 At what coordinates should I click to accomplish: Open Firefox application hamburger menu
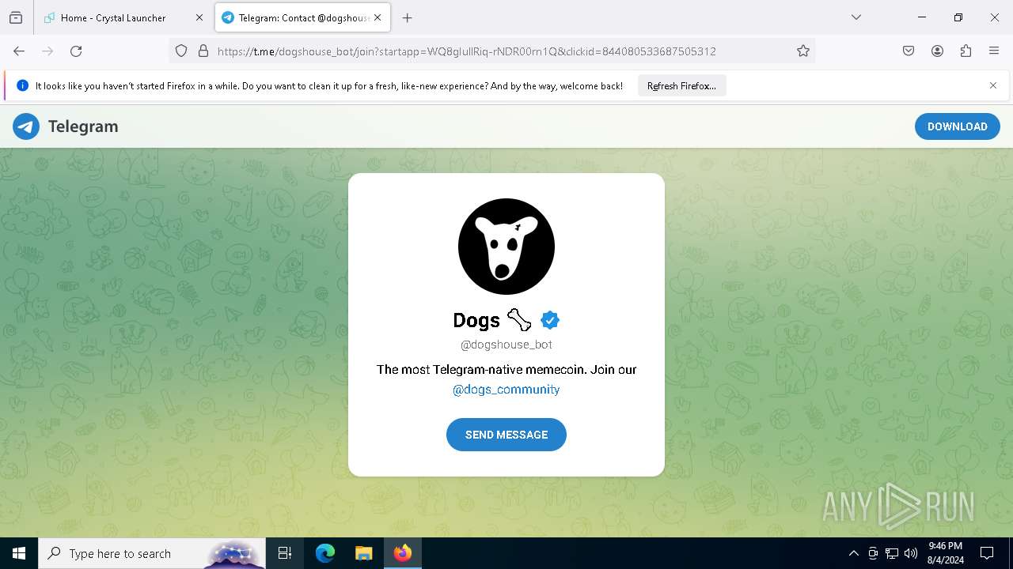click(994, 51)
